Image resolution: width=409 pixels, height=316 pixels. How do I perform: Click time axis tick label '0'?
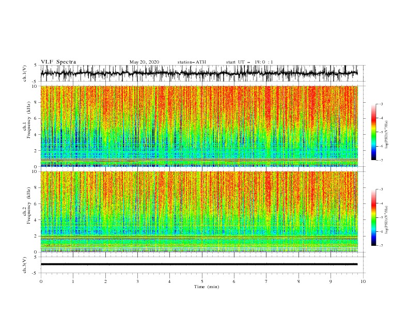41,281
